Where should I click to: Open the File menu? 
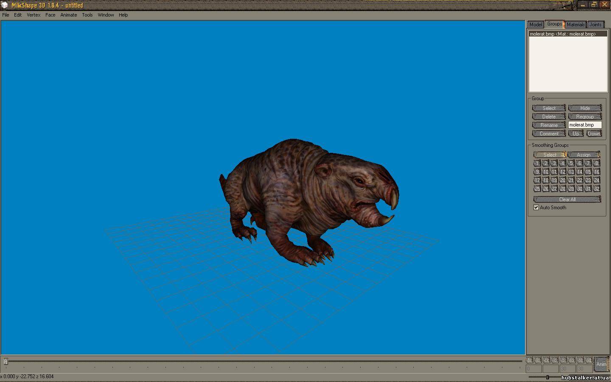[x=6, y=15]
